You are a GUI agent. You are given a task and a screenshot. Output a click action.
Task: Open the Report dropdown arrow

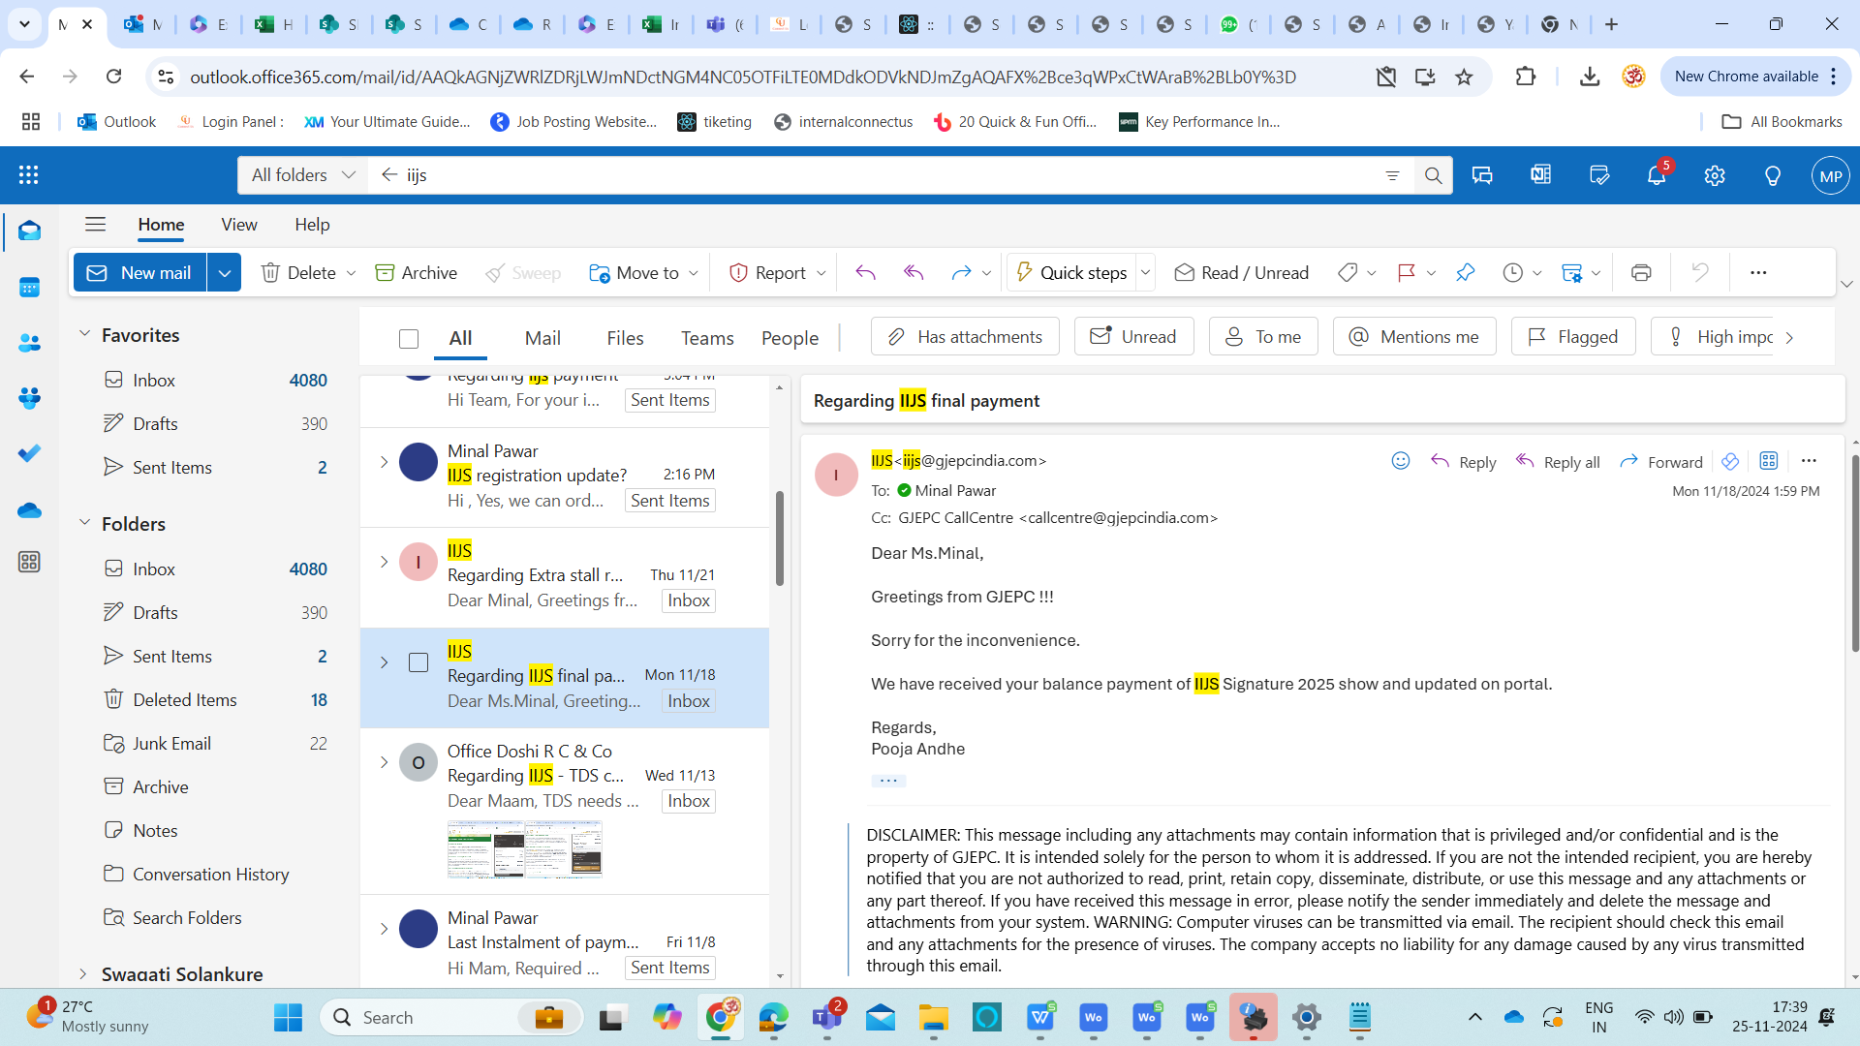(x=821, y=273)
